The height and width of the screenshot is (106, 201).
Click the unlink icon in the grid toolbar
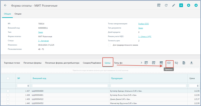[x=177, y=63]
